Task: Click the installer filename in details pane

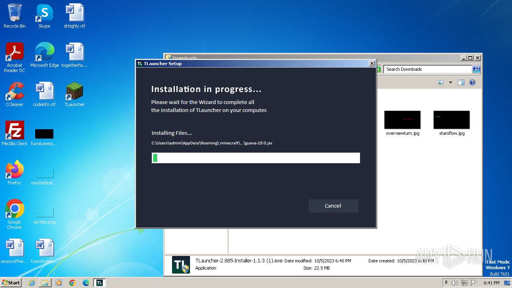Action: (239, 260)
